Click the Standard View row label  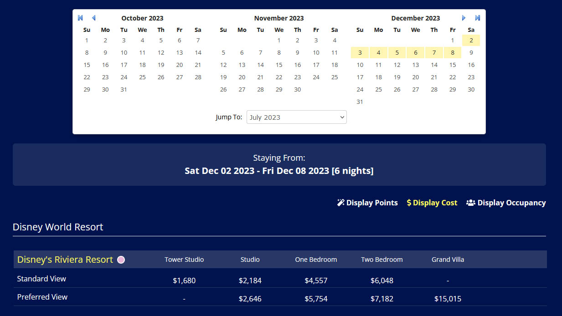coord(41,279)
